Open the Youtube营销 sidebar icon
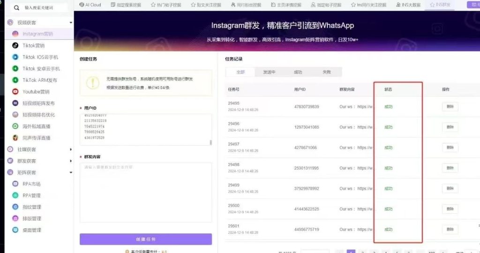480x253 pixels. point(15,91)
